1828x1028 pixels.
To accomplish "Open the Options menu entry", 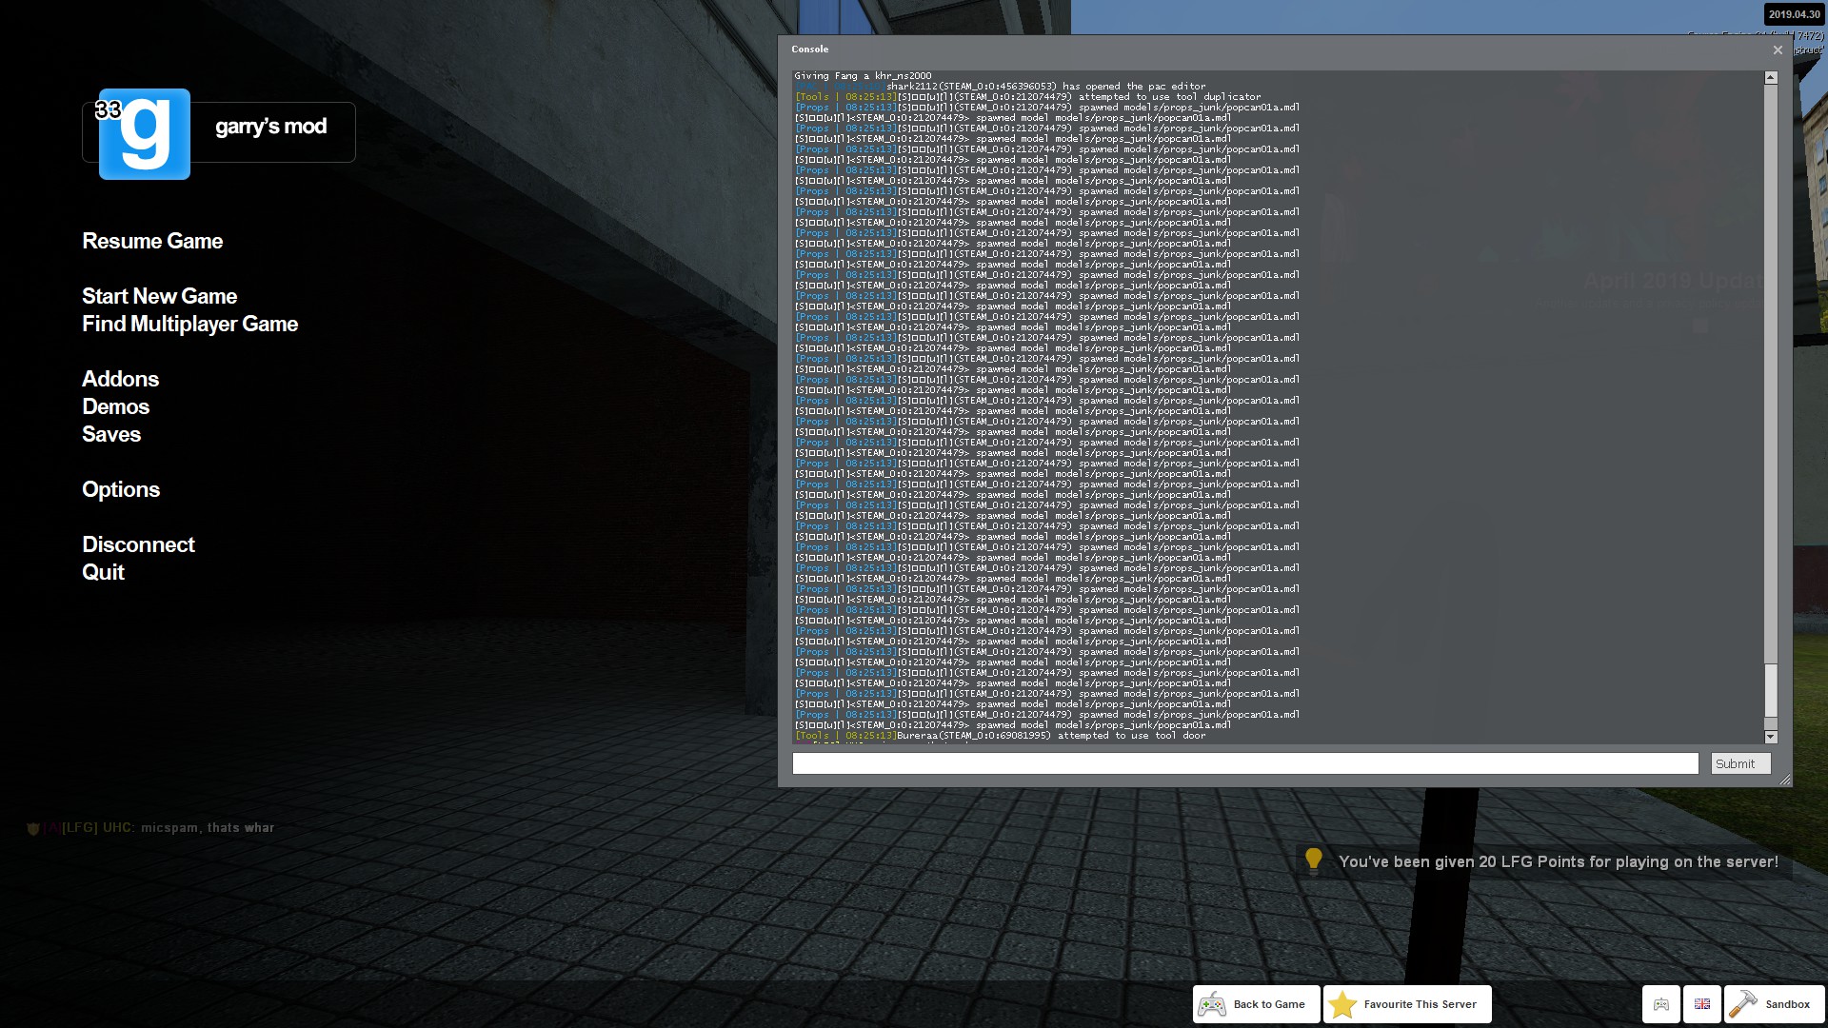I will click(x=121, y=489).
